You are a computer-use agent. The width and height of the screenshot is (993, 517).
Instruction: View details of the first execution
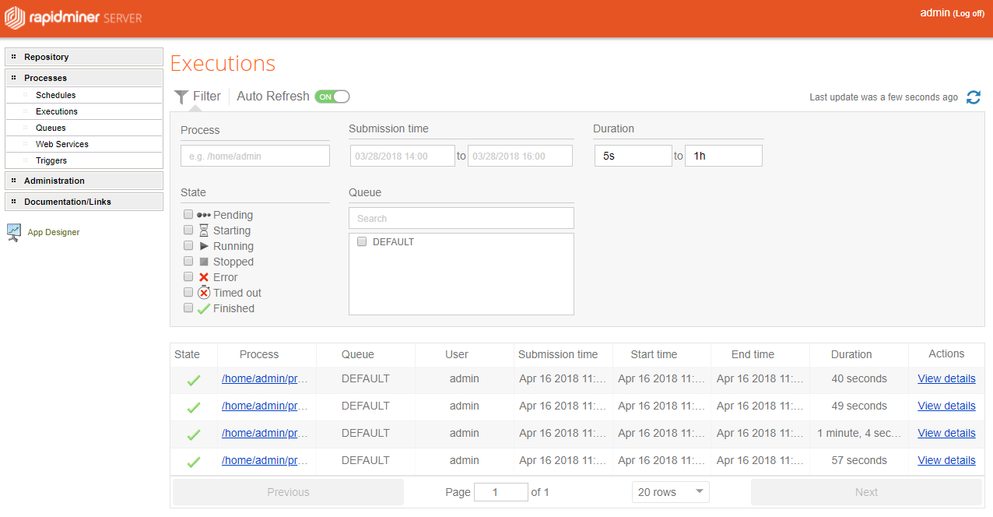pyautogui.click(x=946, y=378)
